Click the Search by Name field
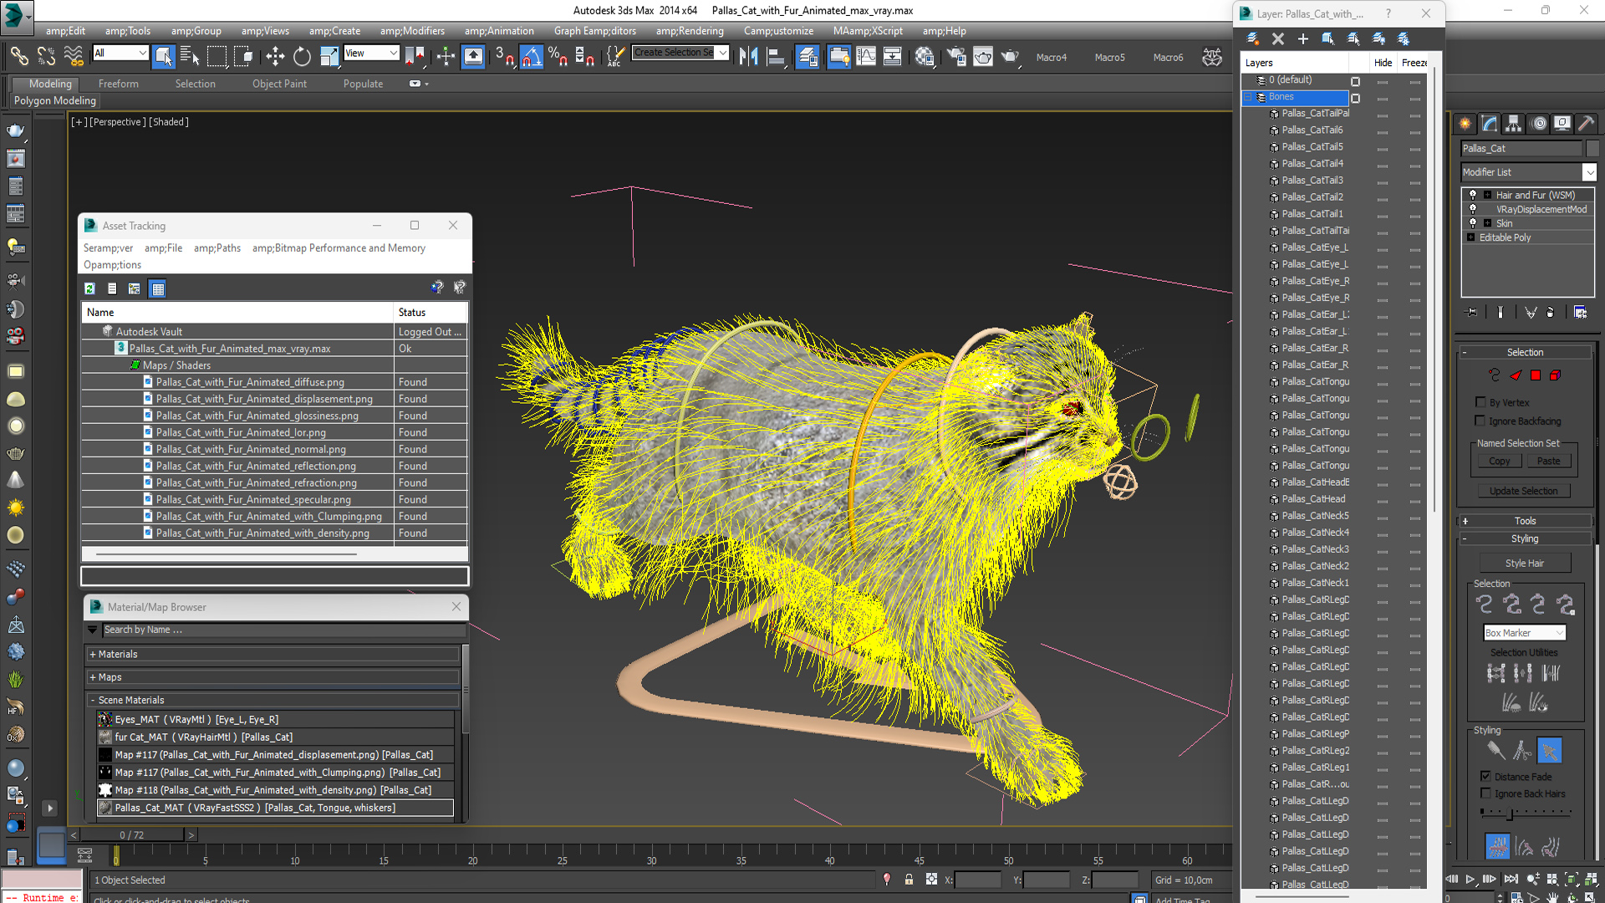Screen dimensions: 1605x903 tap(283, 630)
